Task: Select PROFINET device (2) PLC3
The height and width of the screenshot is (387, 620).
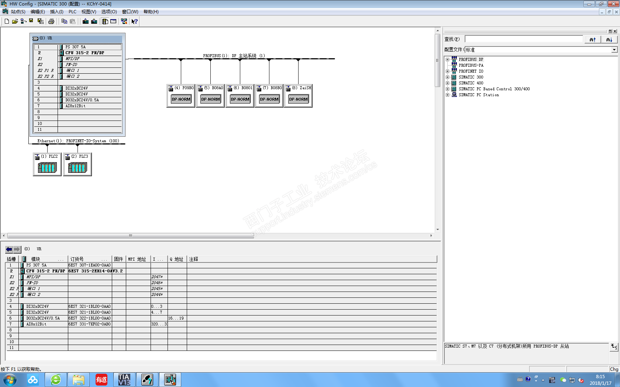Action: coord(77,164)
